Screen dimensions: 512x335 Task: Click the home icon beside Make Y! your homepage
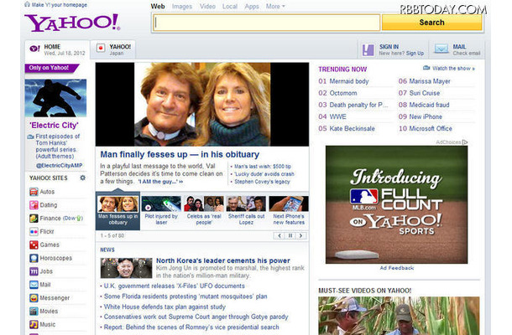point(27,4)
